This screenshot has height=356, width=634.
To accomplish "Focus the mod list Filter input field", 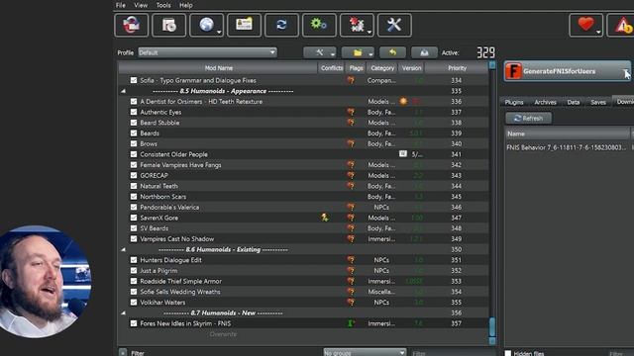I will (453, 353).
